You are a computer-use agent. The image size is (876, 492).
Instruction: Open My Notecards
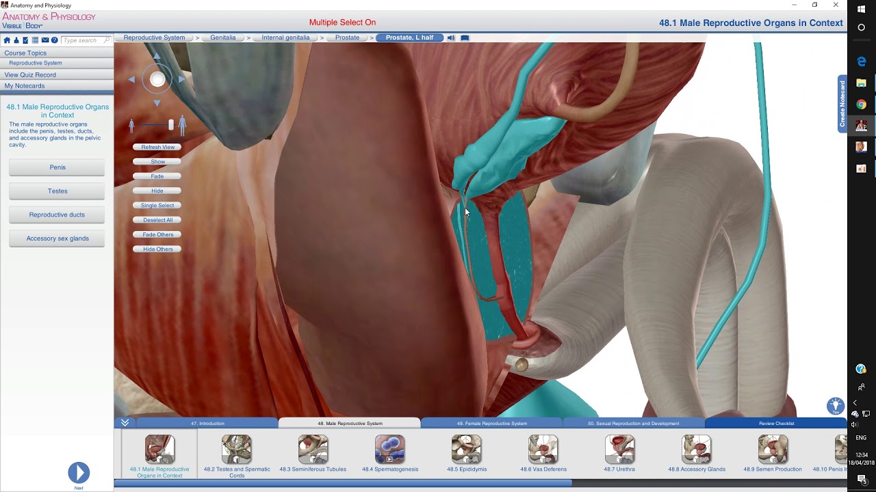pyautogui.click(x=57, y=86)
